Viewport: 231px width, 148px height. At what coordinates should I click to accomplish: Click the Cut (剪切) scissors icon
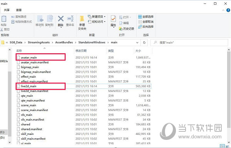coord(2,29)
